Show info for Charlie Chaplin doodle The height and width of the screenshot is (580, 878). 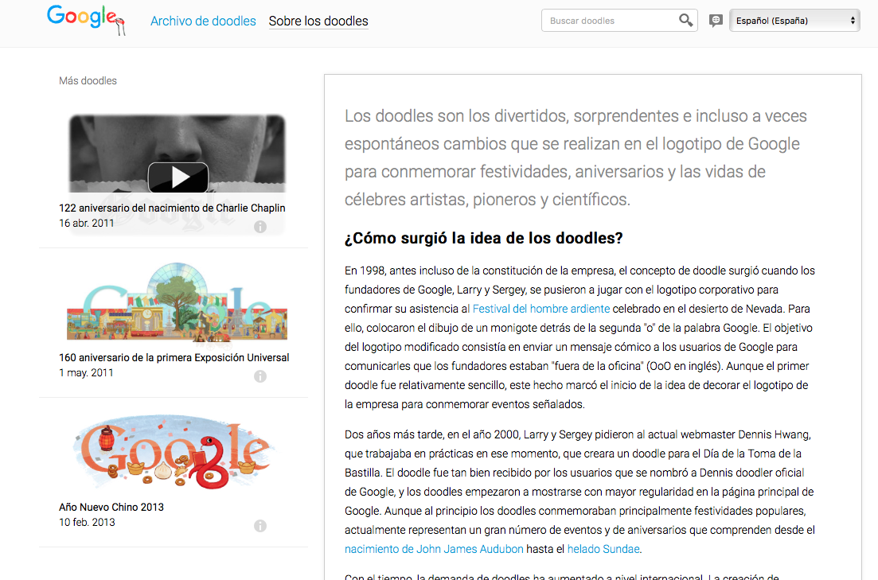click(259, 227)
